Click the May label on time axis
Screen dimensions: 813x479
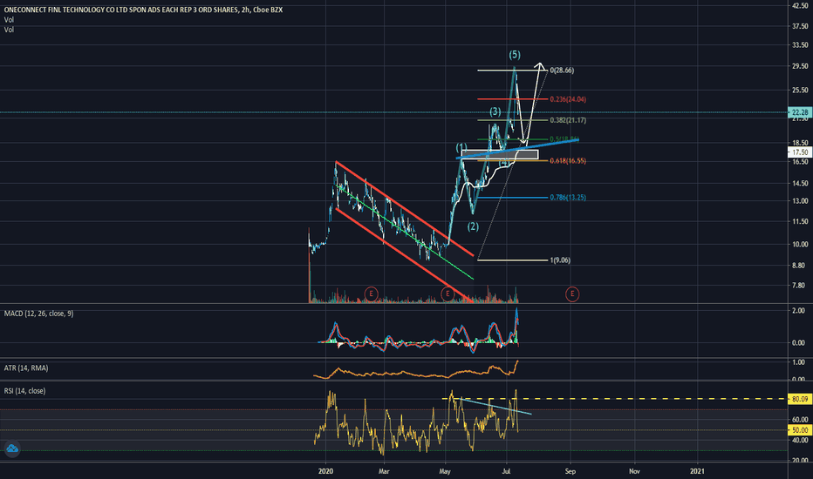click(445, 471)
